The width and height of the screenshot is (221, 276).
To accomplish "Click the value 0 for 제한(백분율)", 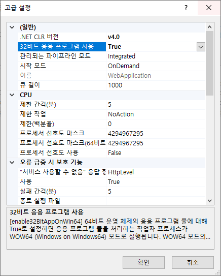I will (x=109, y=124).
